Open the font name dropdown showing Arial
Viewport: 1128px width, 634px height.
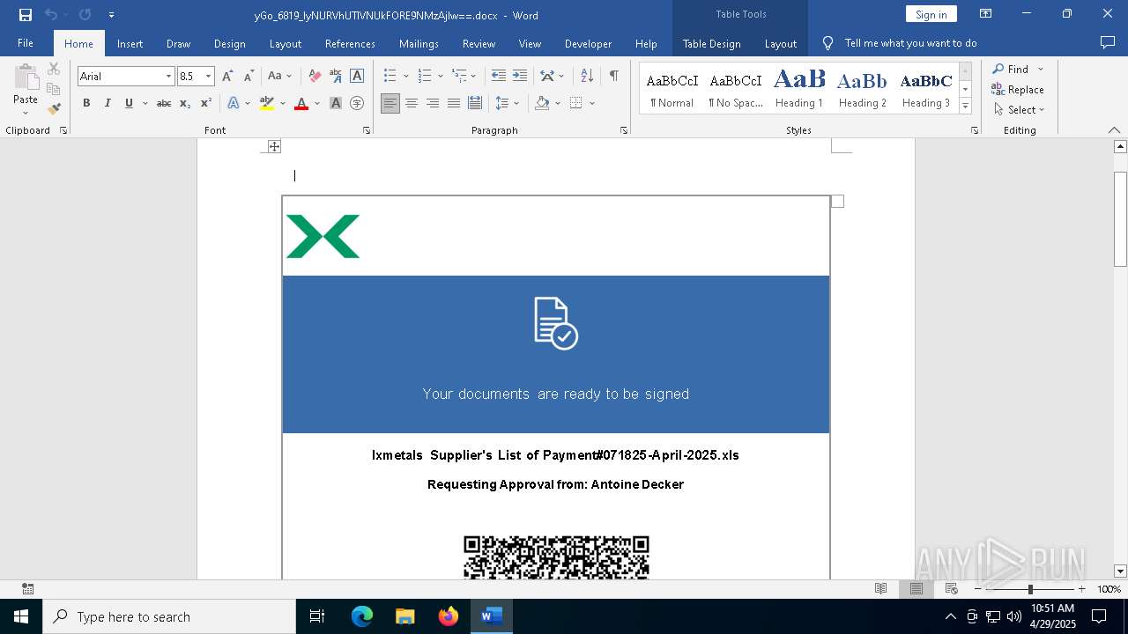coord(168,77)
